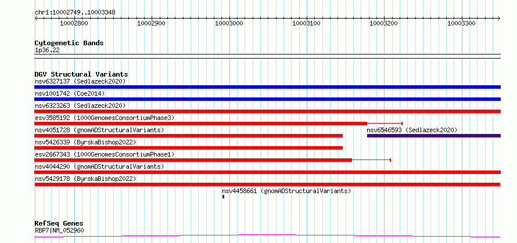The width and height of the screenshot is (517, 243).
Task: Open variant label esv3585192 (1000GenomesConsortiumPhase3)
Action: (x=105, y=118)
